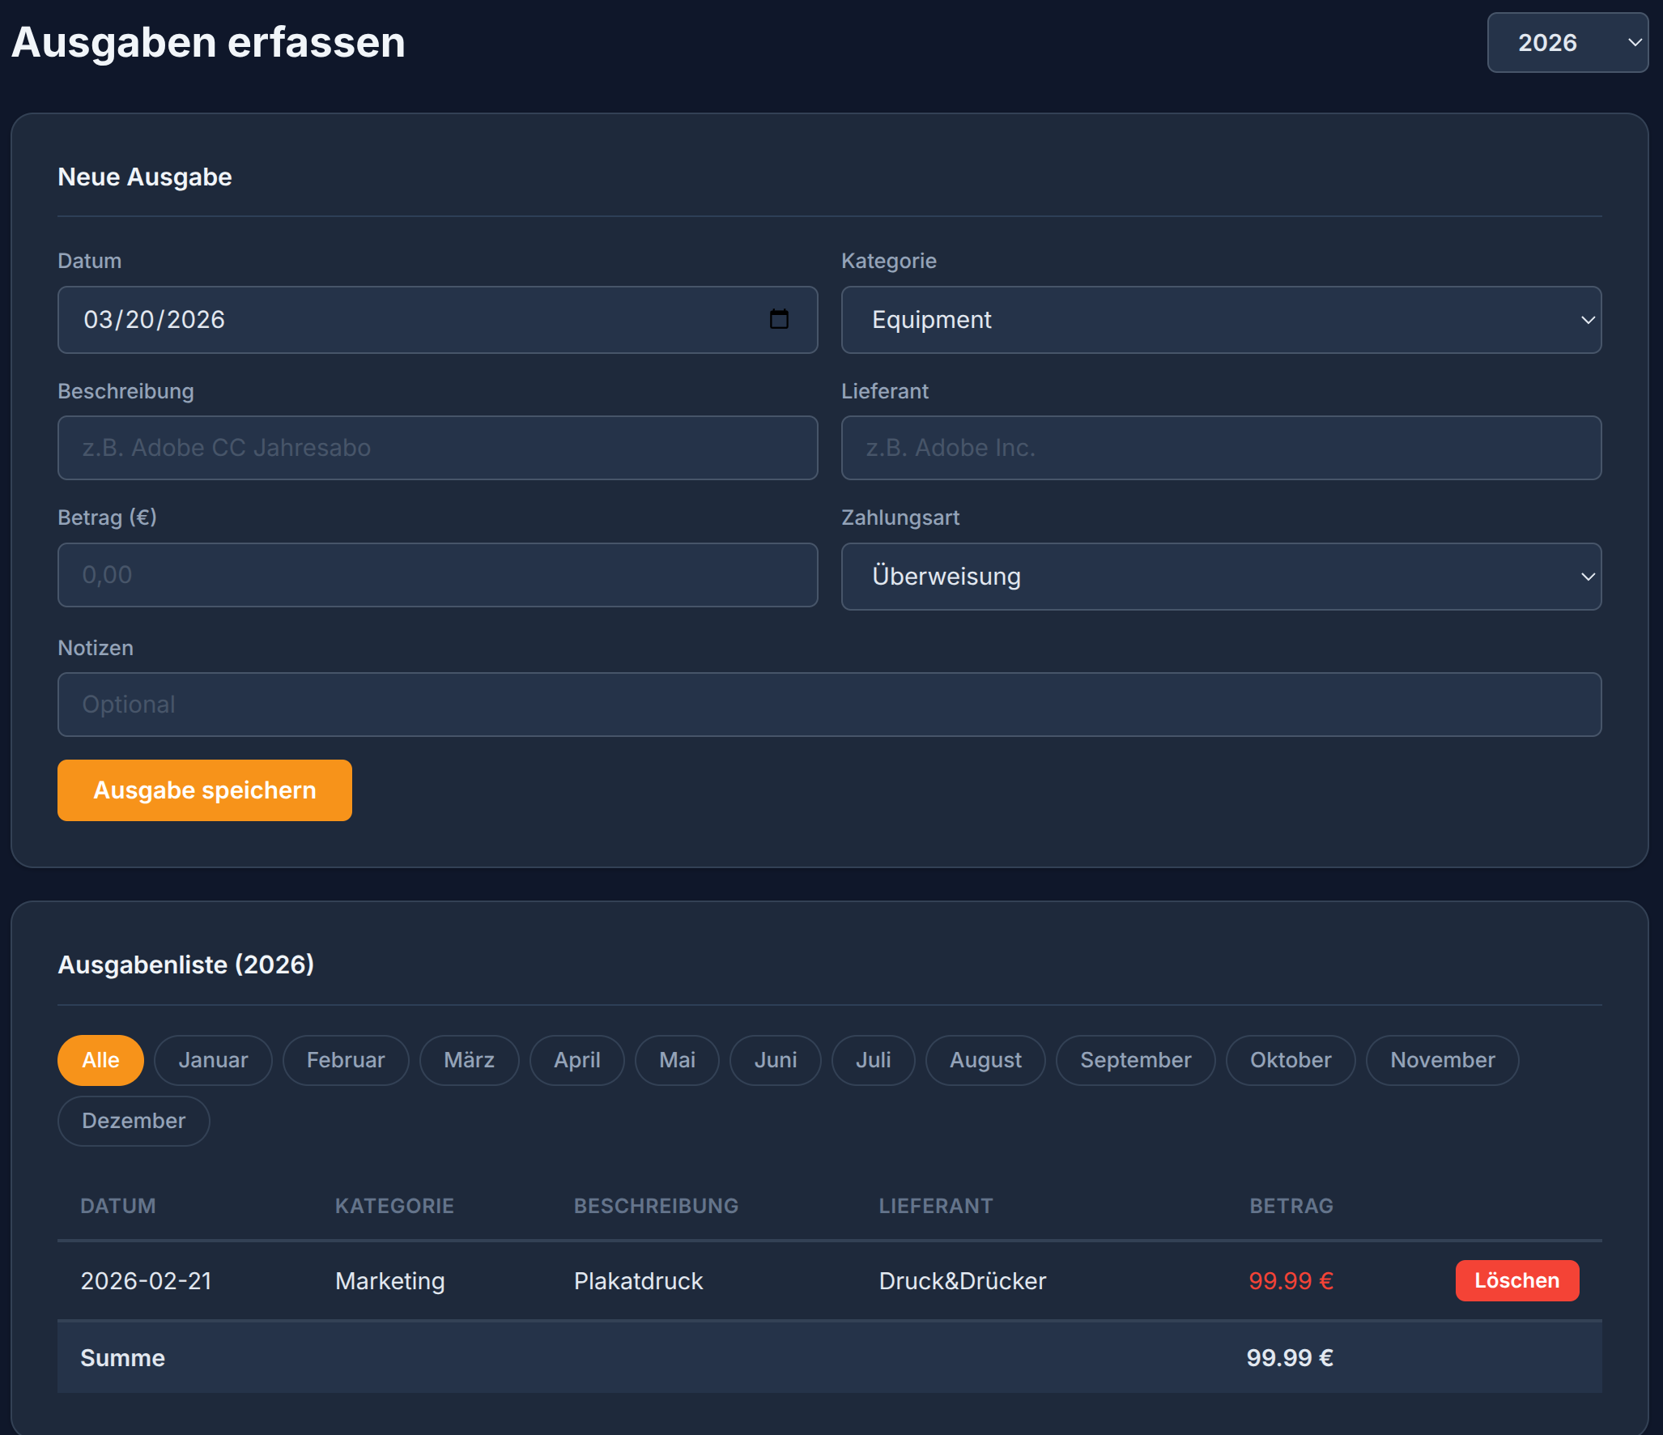Focus the Lieferant text field
The width and height of the screenshot is (1663, 1435).
[1220, 448]
